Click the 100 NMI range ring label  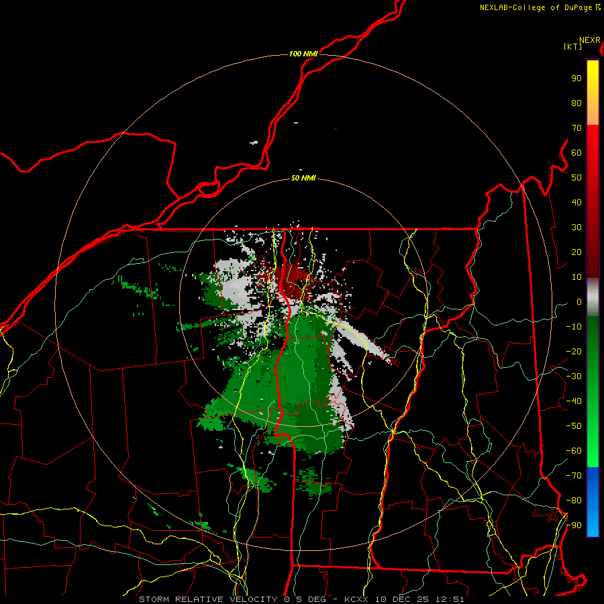[303, 54]
